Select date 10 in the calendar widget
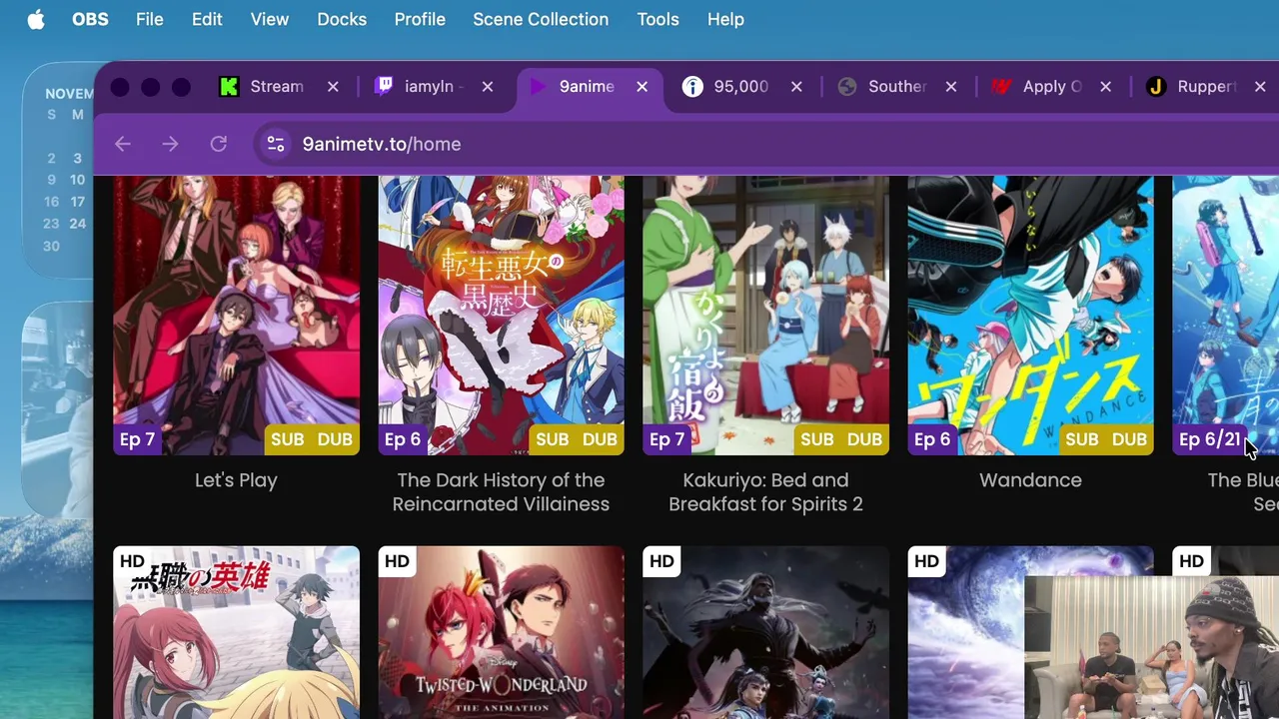1279x719 pixels. (77, 180)
